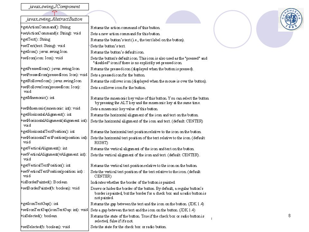Select isBorderPainted(): Boolean method
The width and height of the screenshot is (309, 232).
(44, 182)
